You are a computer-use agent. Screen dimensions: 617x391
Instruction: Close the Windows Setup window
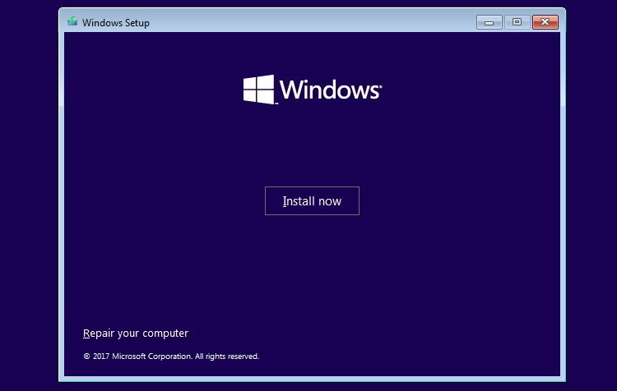[x=545, y=22]
